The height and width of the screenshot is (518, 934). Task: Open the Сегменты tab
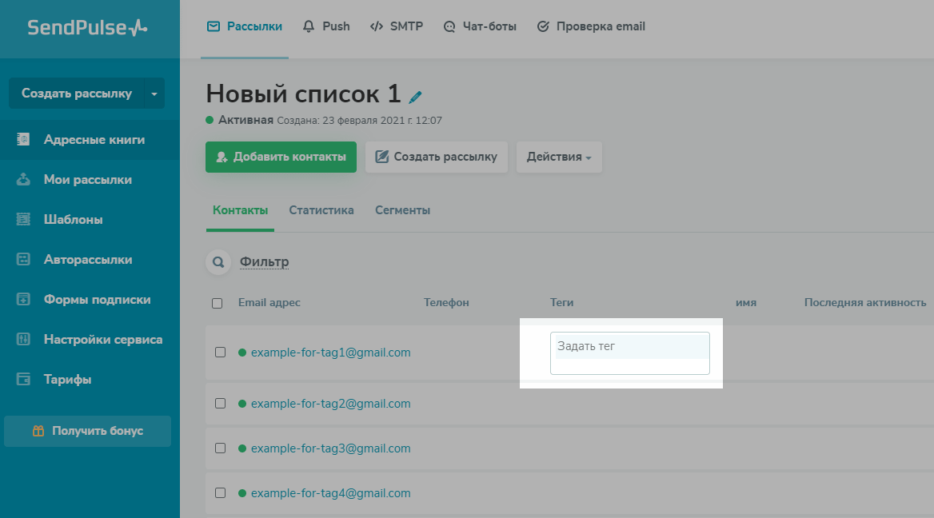(402, 210)
